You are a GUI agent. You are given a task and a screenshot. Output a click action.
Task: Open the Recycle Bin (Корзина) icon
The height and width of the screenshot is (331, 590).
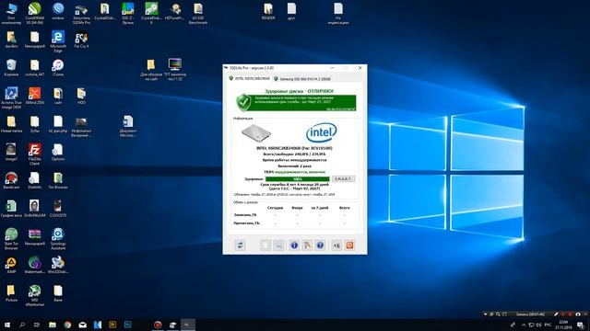point(11,68)
